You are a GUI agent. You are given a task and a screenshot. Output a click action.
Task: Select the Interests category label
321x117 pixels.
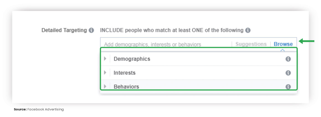[x=124, y=73]
